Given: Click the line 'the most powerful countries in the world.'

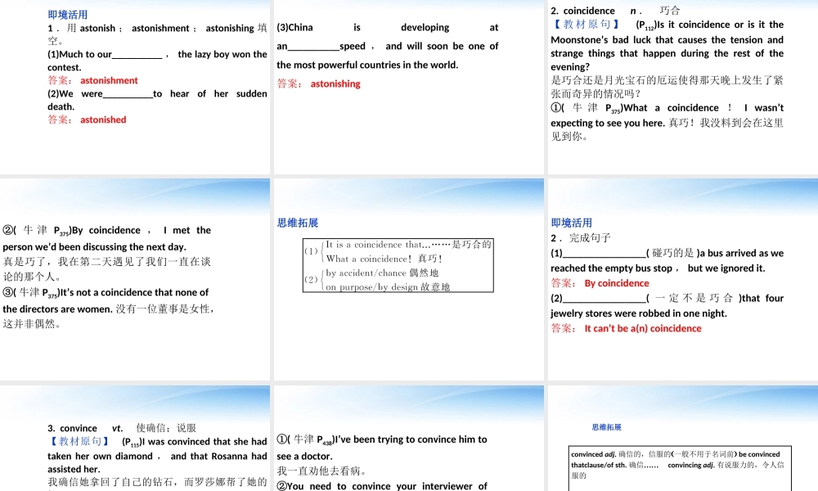Looking at the screenshot, I should pos(367,65).
